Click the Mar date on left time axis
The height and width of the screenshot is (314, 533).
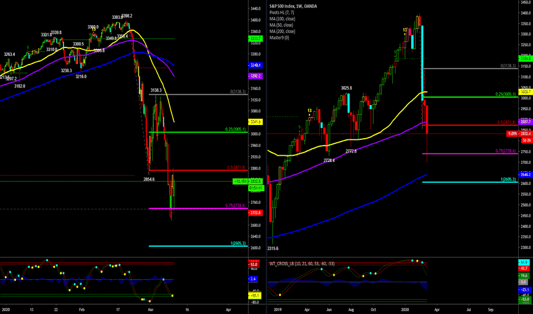coord(152,309)
